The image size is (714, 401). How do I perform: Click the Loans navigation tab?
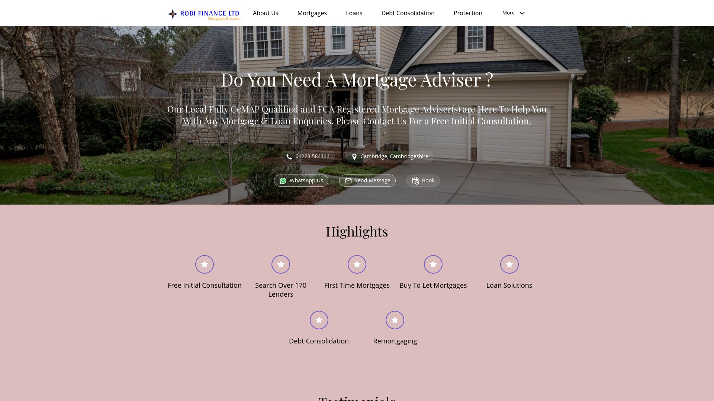(x=354, y=13)
